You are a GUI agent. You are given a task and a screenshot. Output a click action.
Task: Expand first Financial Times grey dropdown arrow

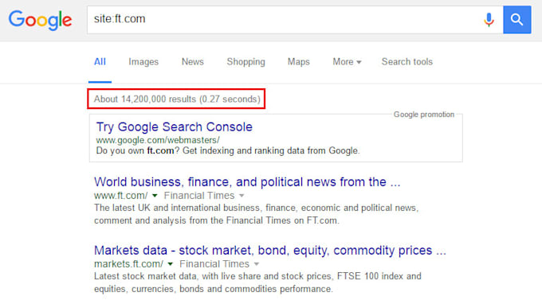(242, 196)
